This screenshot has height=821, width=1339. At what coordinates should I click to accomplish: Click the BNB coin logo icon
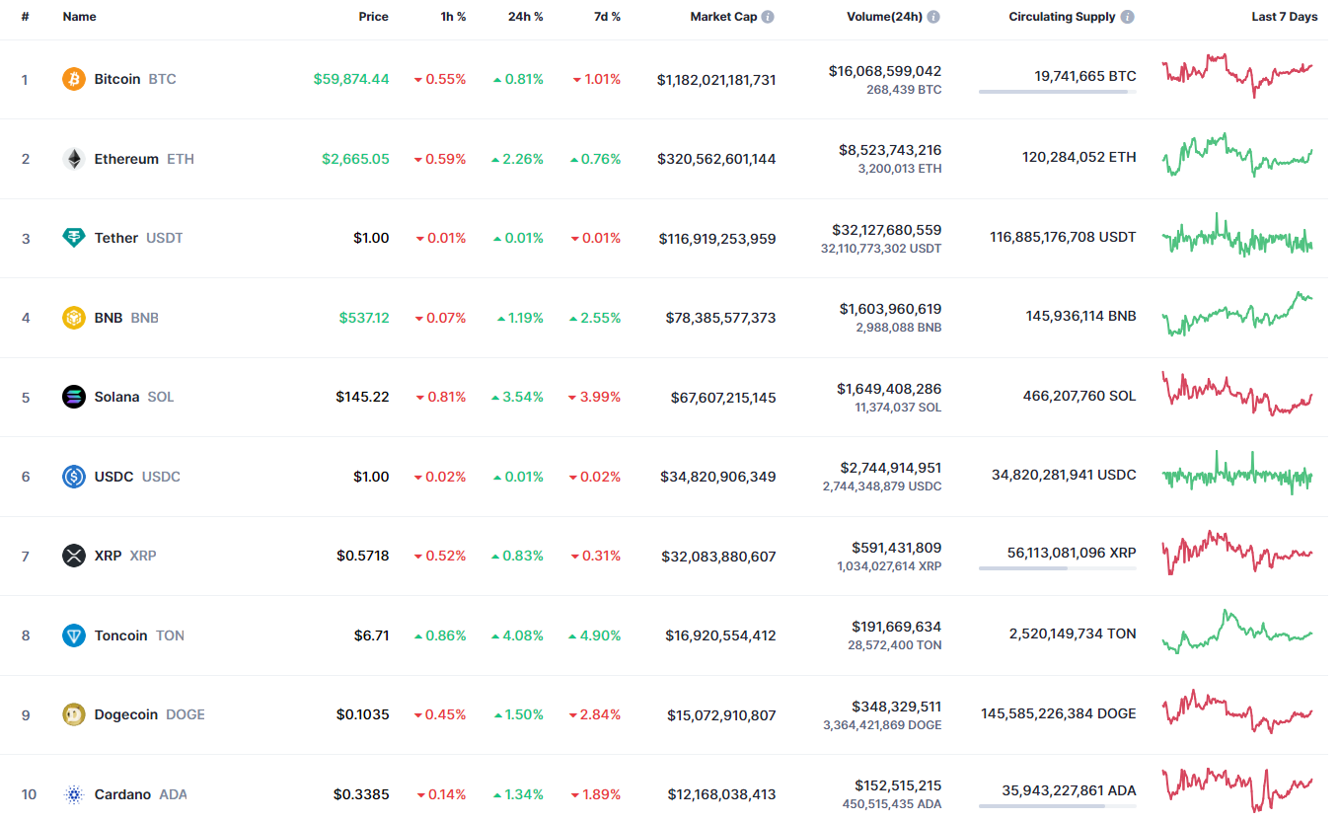coord(74,318)
